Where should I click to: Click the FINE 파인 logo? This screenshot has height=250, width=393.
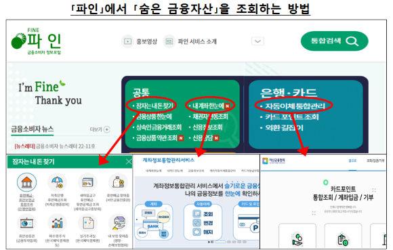36,41
